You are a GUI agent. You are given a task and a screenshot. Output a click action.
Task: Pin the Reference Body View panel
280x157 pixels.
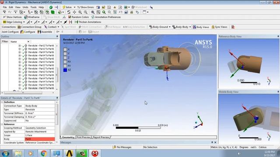click(x=278, y=37)
